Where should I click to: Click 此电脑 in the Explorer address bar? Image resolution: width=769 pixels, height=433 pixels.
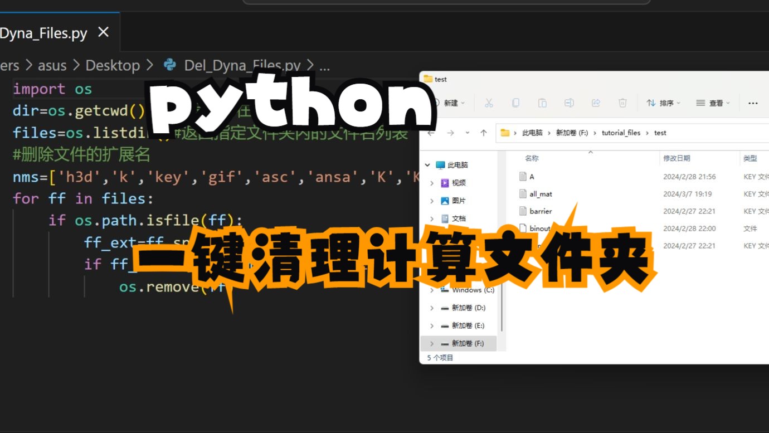tap(532, 133)
